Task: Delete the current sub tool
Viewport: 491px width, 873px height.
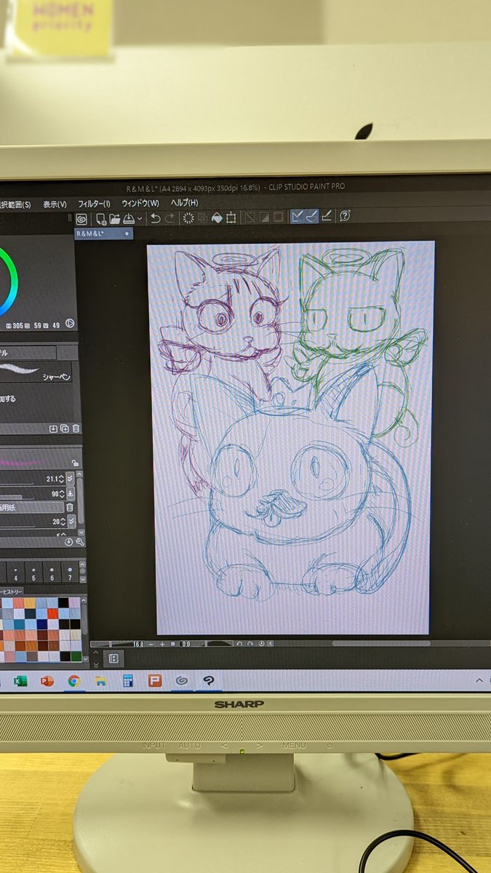Action: 76,429
